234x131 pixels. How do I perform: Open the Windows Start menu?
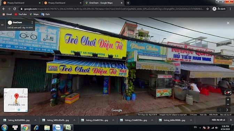point(5,128)
